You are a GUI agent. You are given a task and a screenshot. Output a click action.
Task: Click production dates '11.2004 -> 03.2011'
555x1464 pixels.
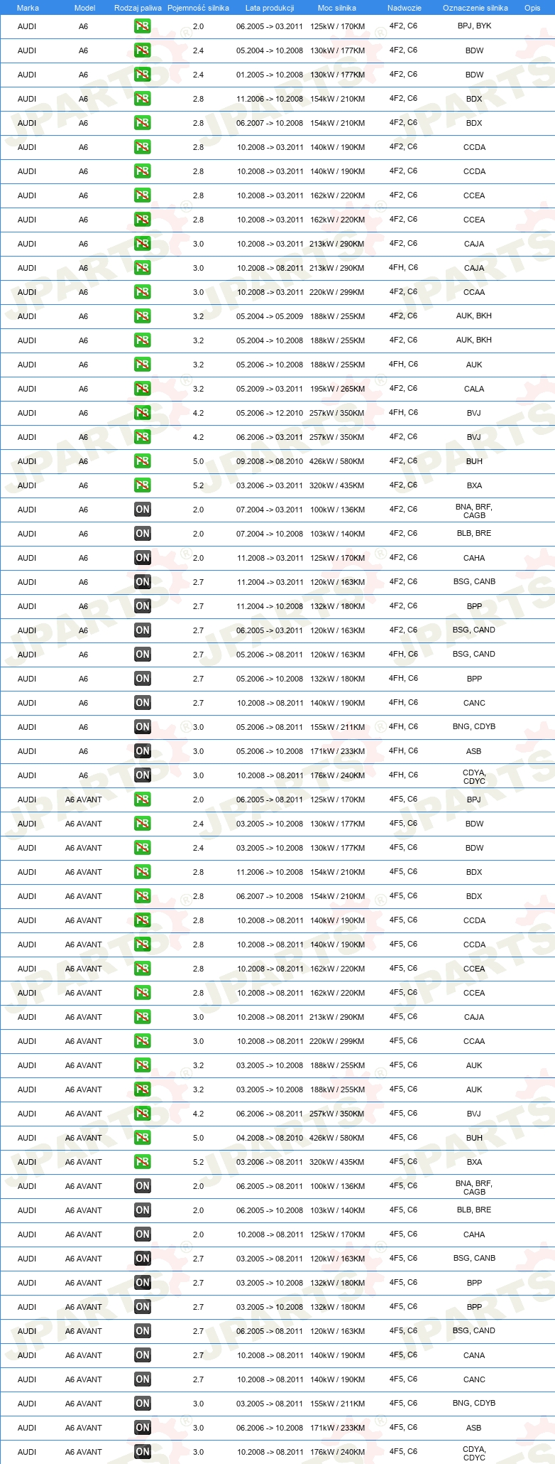tap(270, 582)
